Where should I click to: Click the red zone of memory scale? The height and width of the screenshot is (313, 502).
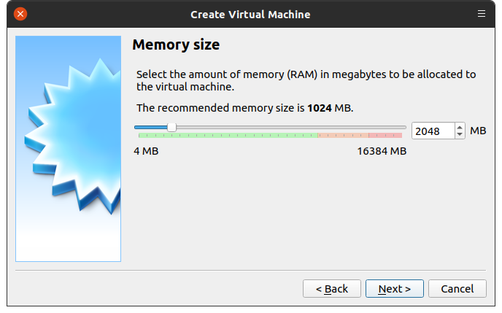pos(385,136)
